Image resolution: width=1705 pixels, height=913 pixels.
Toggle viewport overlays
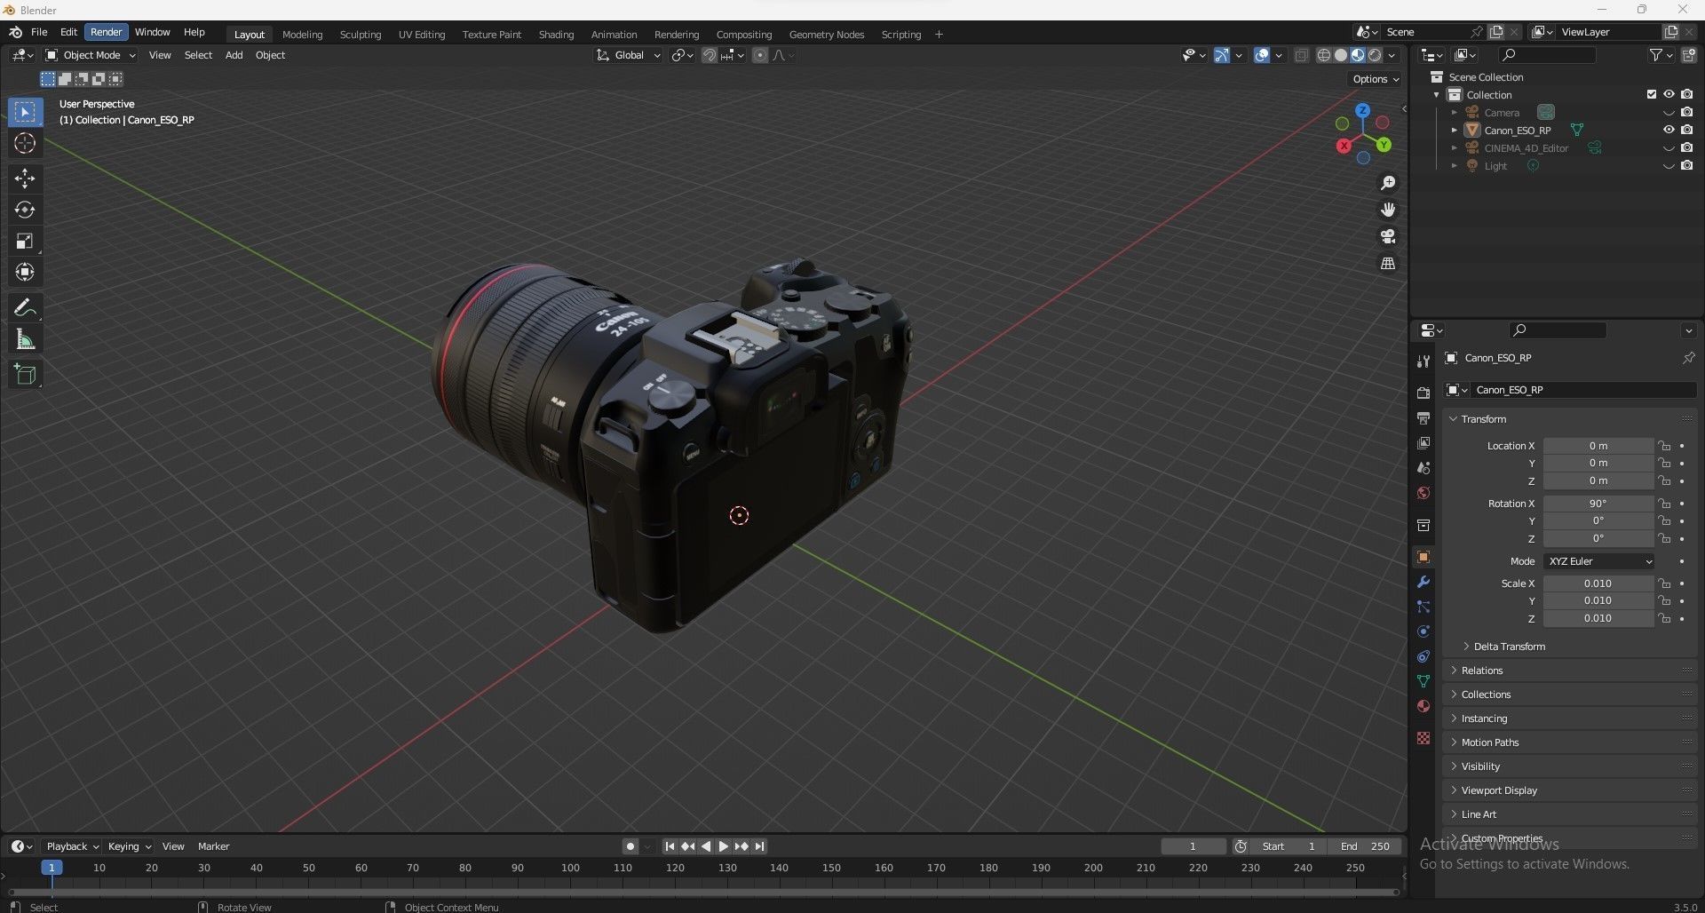pos(1262,55)
